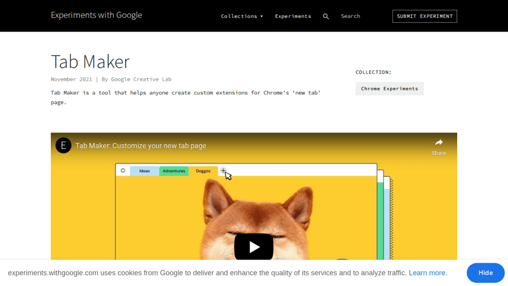Click the Tab Maker description paragraph
This screenshot has height=286, width=508.
[185, 97]
